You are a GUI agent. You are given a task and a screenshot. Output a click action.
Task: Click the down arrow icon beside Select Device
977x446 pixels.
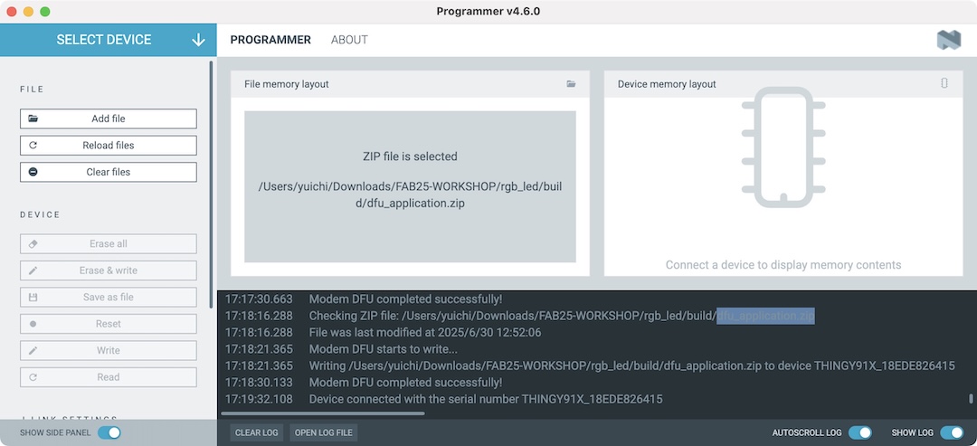pos(199,40)
